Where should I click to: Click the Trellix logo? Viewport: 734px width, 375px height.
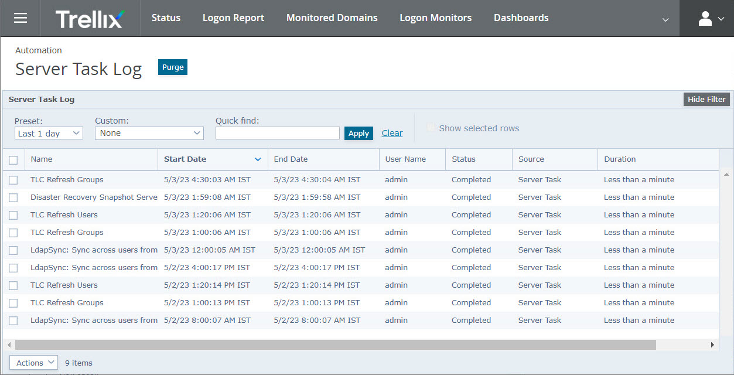click(90, 19)
